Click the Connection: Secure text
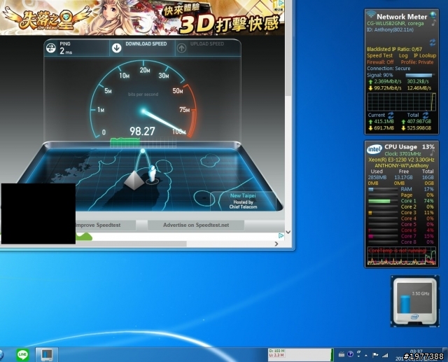The height and width of the screenshot is (362, 448). pyautogui.click(x=388, y=69)
